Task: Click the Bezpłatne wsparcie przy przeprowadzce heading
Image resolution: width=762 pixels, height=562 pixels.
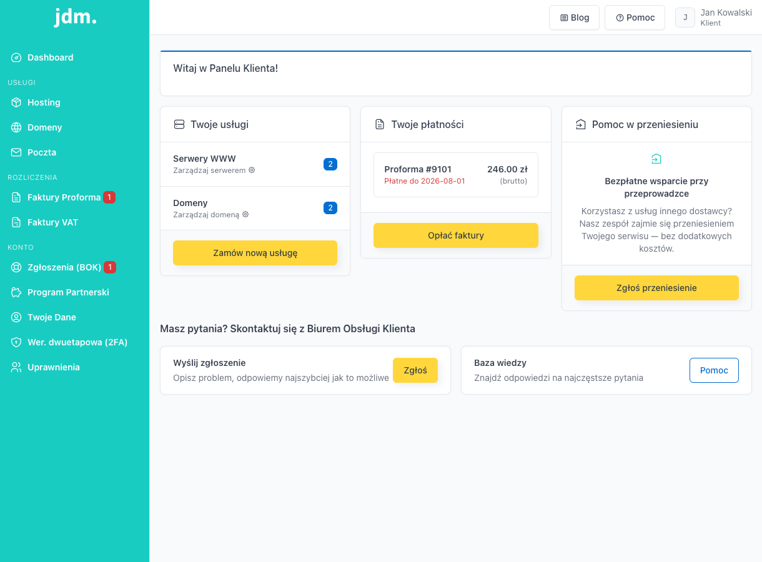Action: [656, 187]
